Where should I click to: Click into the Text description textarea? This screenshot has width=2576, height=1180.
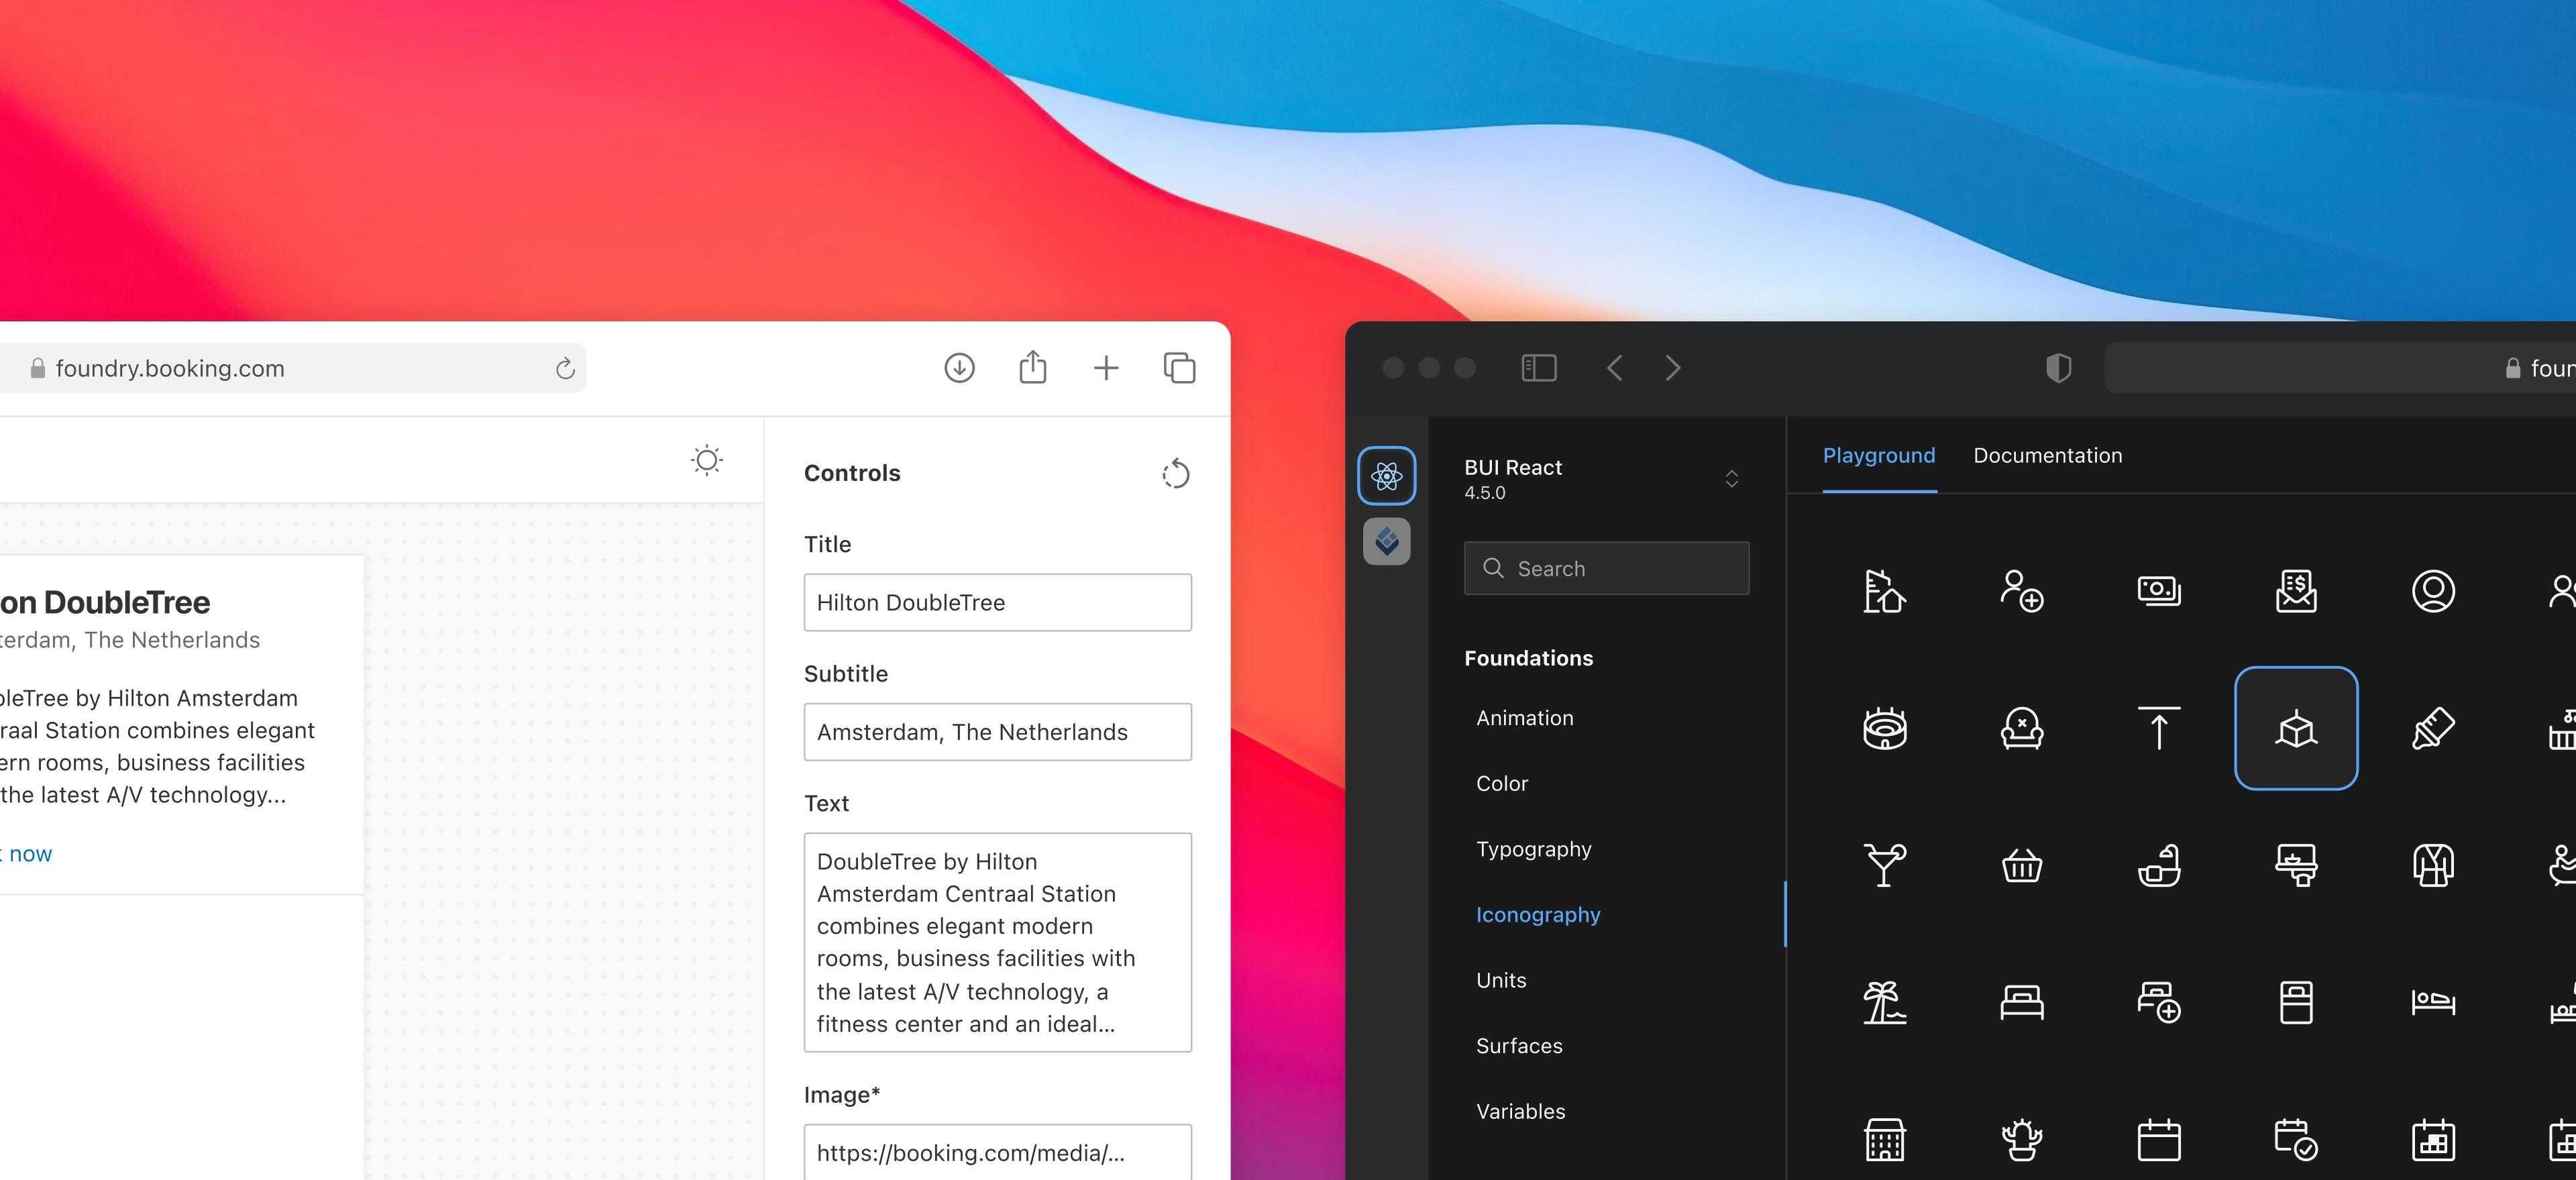[x=997, y=942]
